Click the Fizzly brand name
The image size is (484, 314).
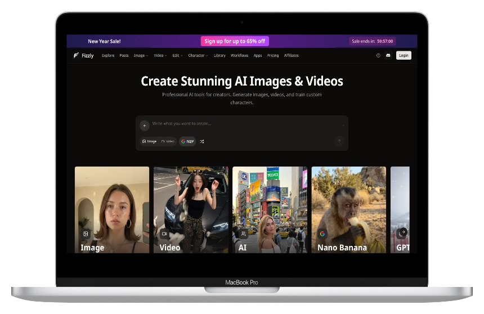point(88,56)
